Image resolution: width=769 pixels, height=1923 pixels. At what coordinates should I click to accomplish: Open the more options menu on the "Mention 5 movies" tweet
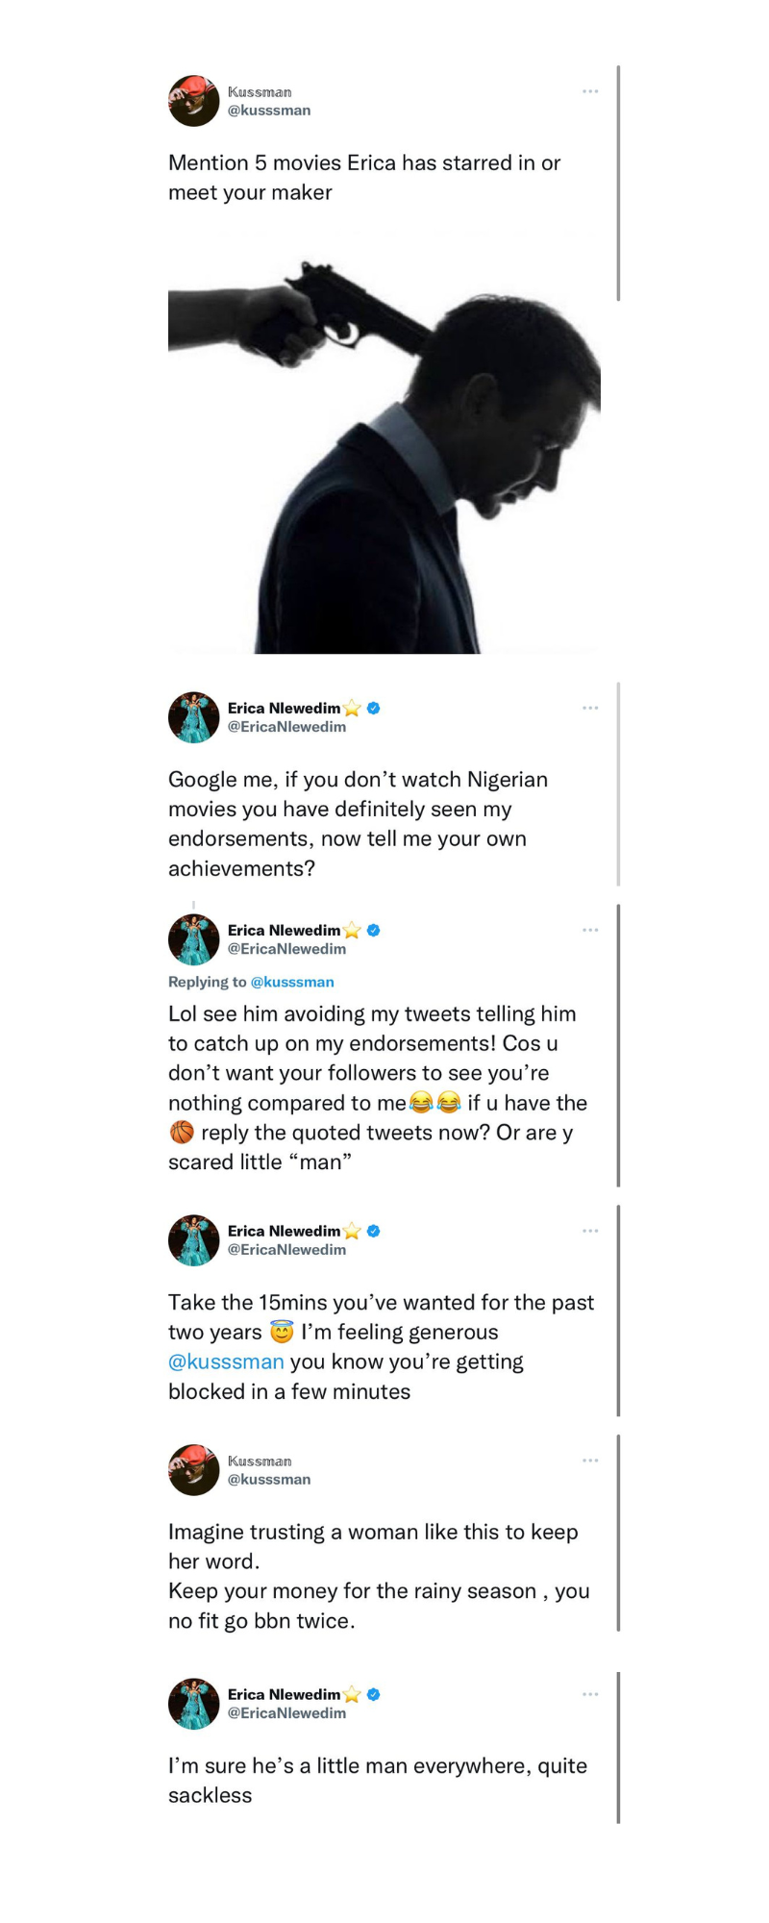[x=590, y=91]
